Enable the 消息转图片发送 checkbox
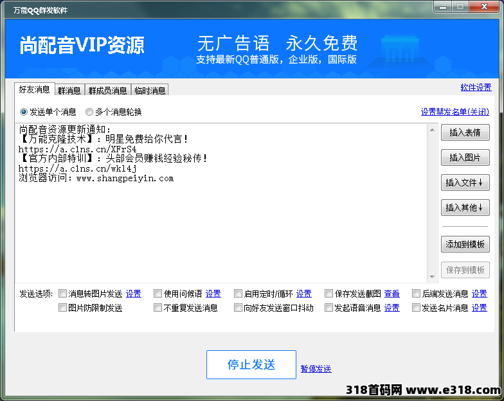This screenshot has height=401, width=504. coord(63,293)
